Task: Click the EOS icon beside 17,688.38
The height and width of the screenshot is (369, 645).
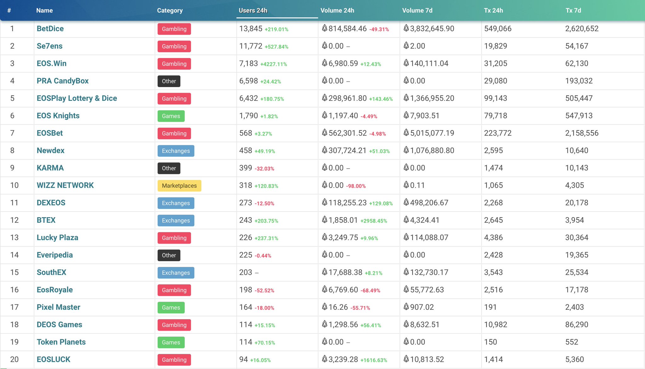Action: pos(325,272)
